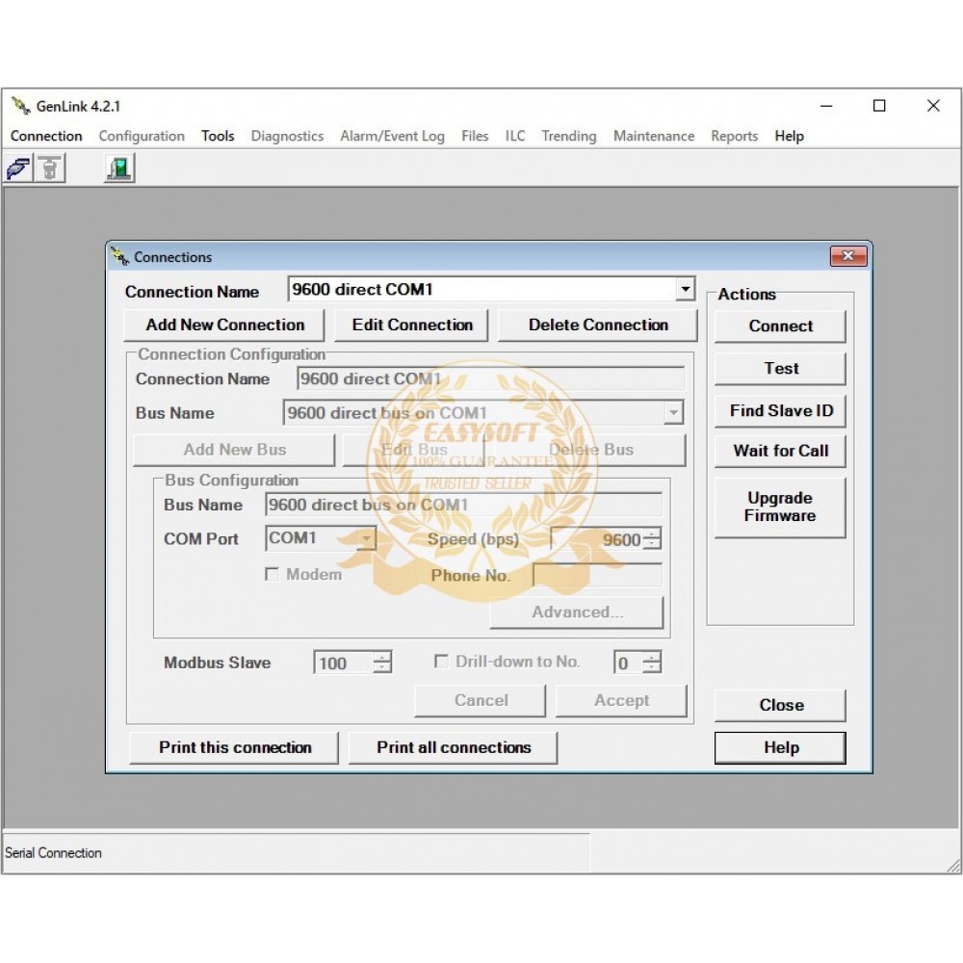
Task: Minimize the GenLink window
Action: click(826, 106)
